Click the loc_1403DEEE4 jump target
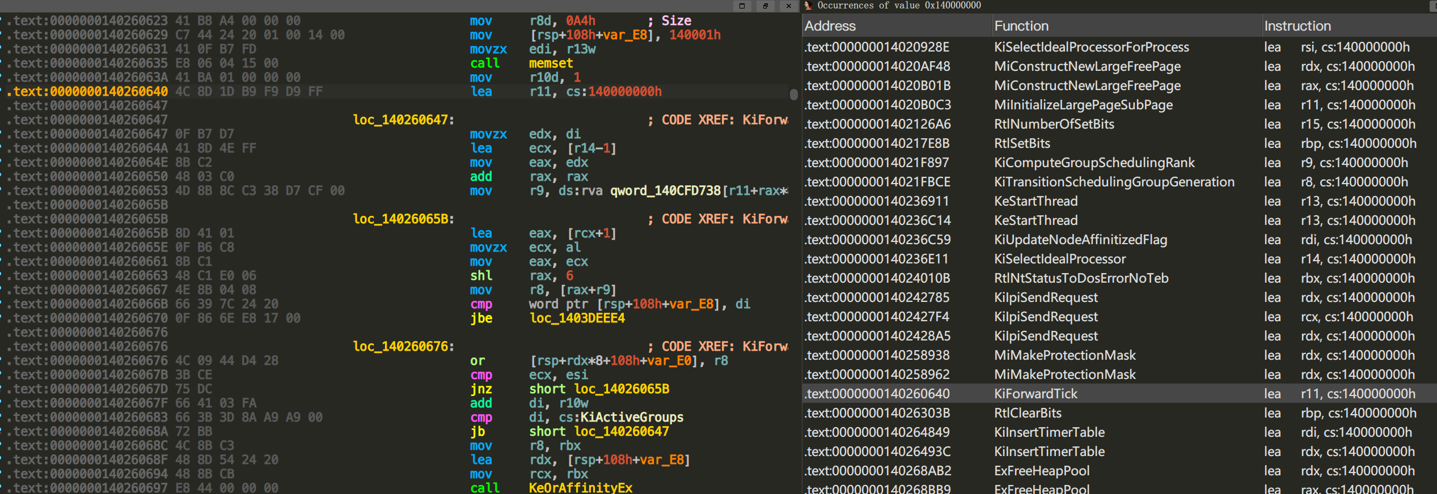The width and height of the screenshot is (1437, 494). 577,318
